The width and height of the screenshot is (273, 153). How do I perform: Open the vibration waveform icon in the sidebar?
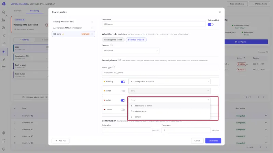pos(4,52)
